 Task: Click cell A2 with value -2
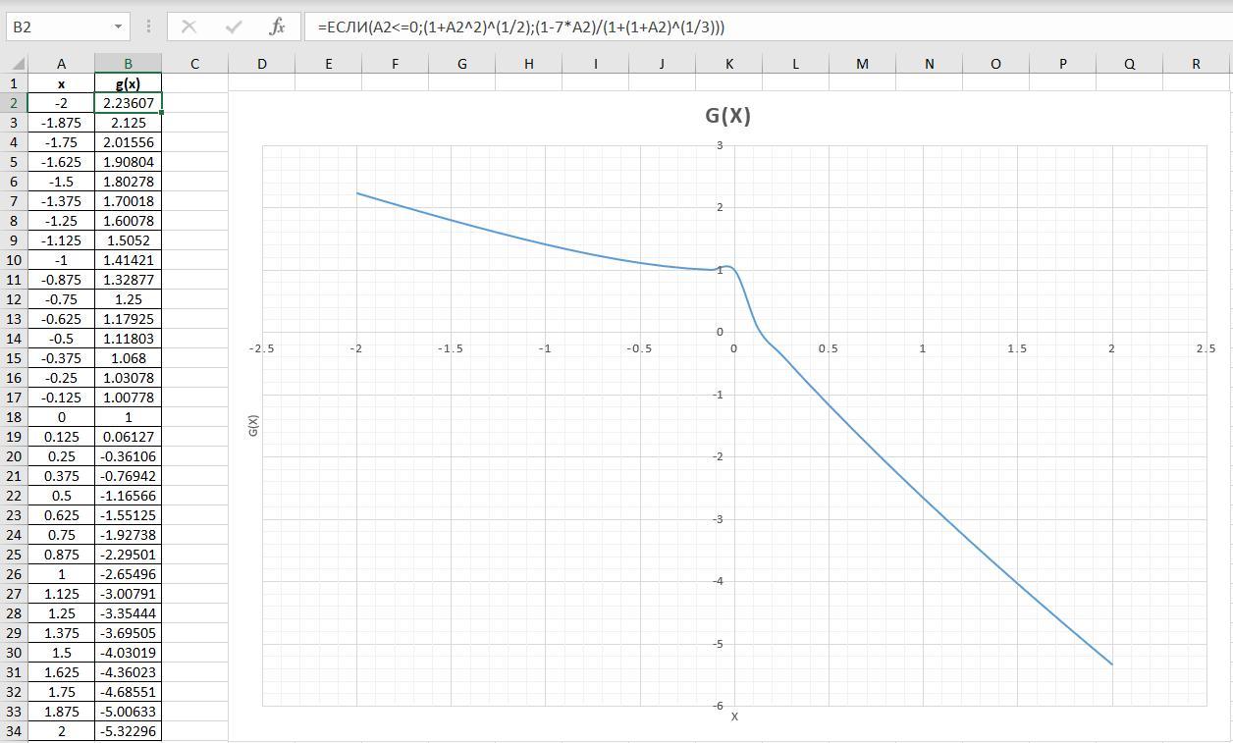[x=61, y=103]
